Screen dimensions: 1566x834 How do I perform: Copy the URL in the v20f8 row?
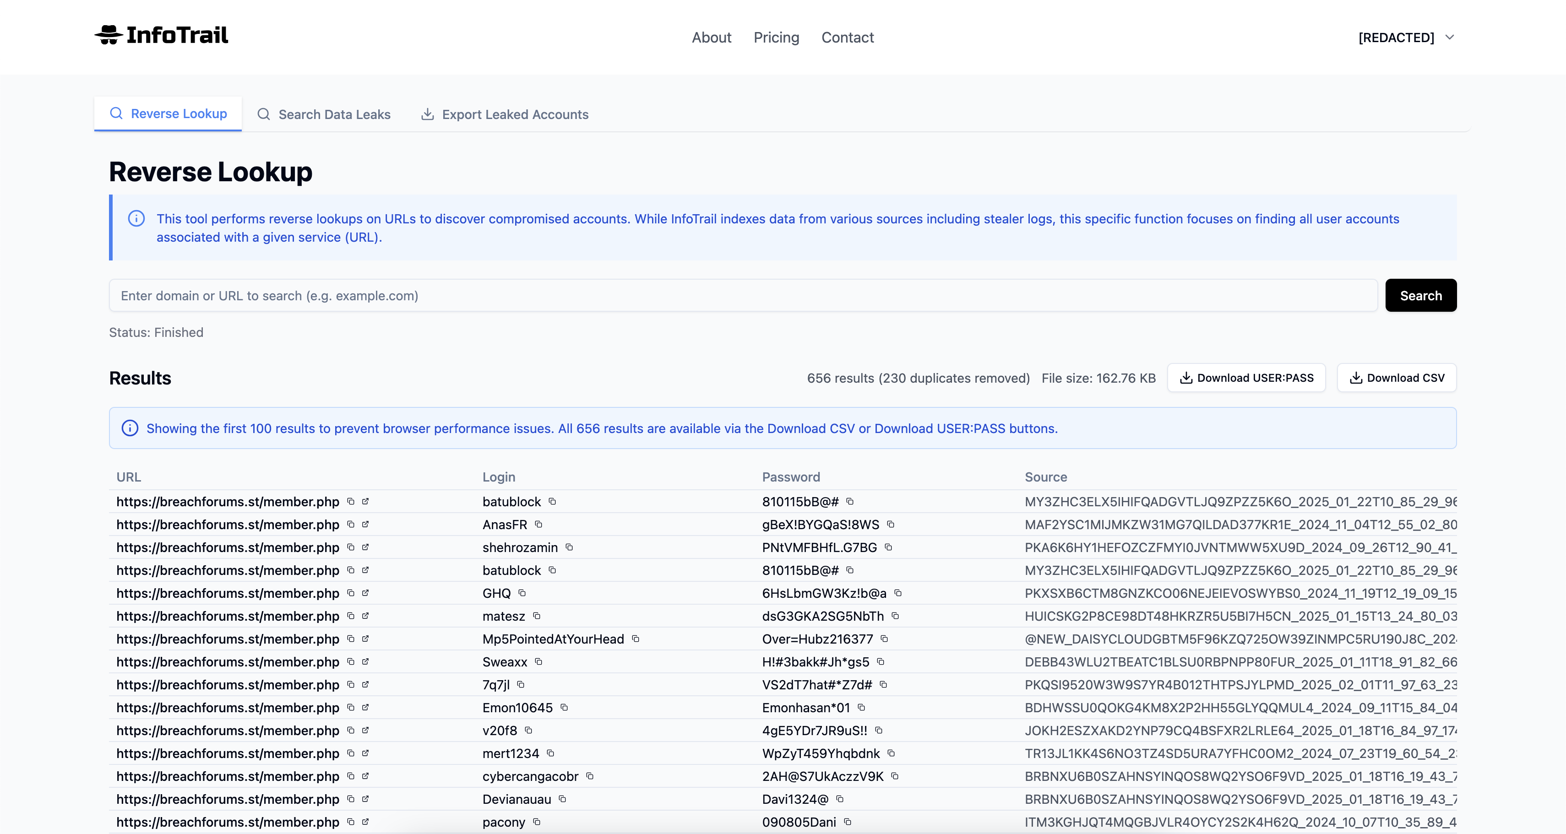[351, 731]
